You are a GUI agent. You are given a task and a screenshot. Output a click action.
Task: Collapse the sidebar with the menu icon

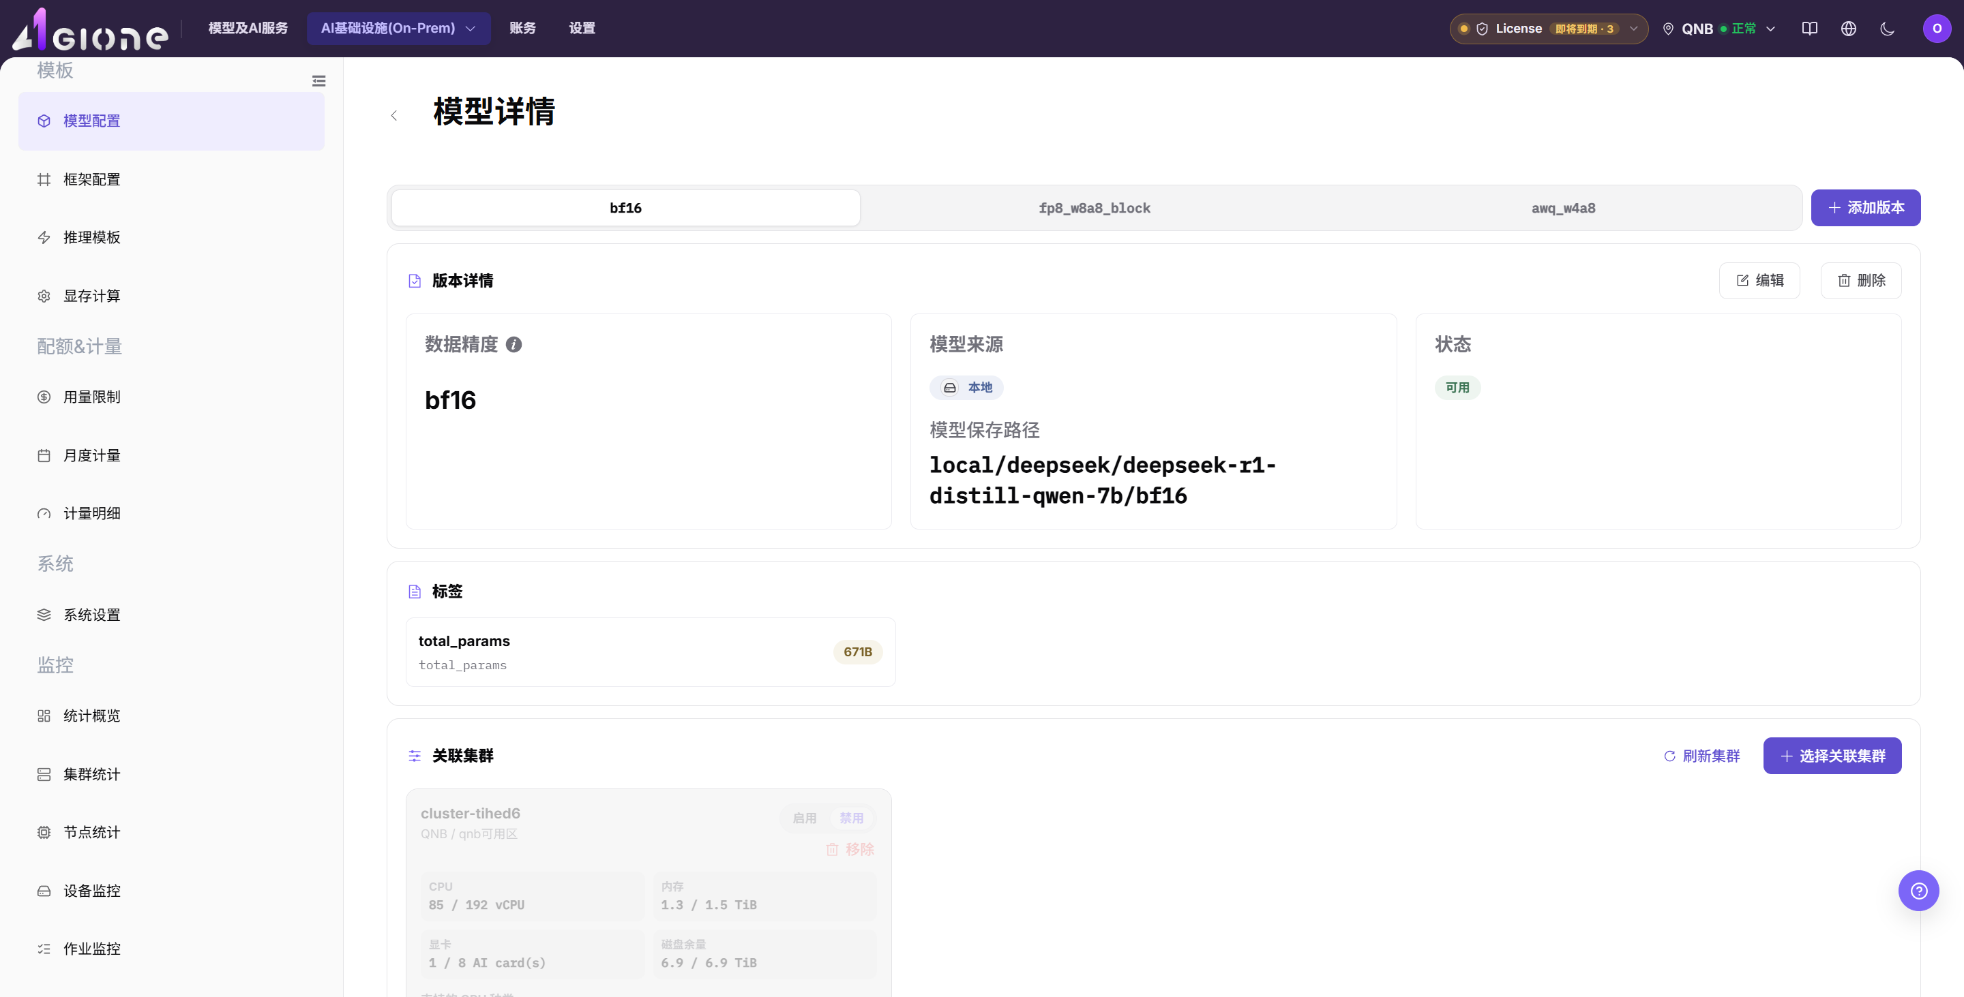click(x=318, y=80)
